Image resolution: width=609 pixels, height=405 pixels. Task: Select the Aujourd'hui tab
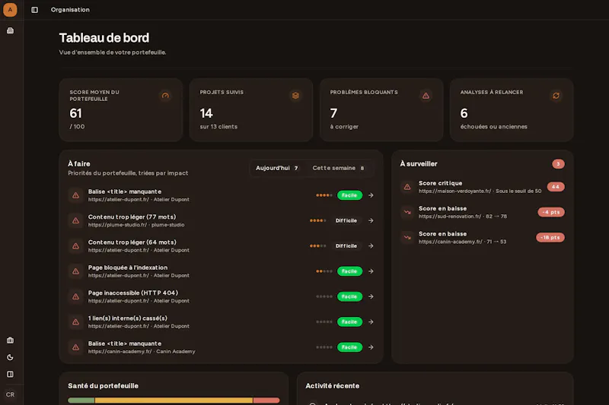point(277,168)
